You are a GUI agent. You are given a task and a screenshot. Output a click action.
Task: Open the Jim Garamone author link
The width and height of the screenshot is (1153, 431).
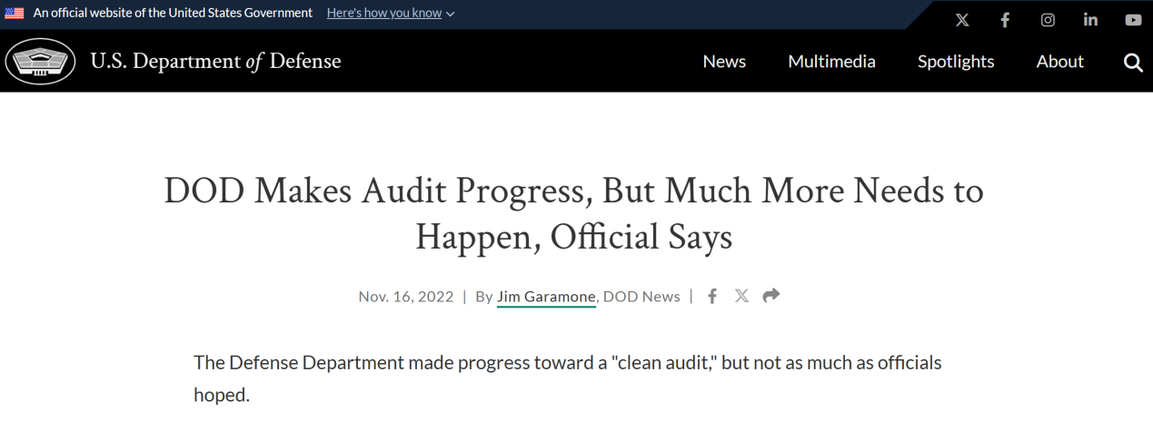tap(546, 297)
